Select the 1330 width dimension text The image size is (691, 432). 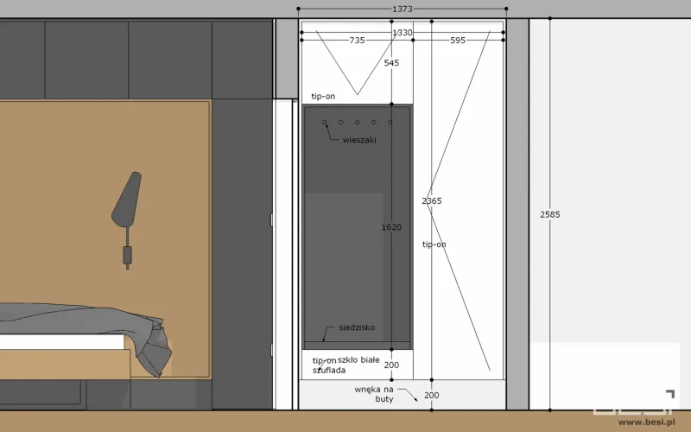point(403,33)
